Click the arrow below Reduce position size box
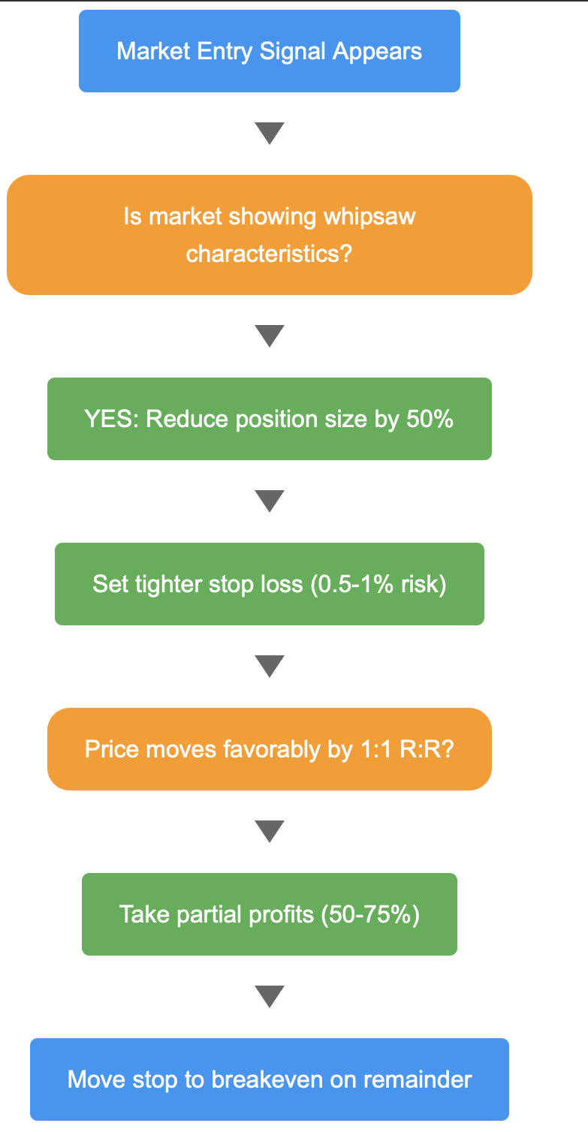Viewport: 588px width, 1132px height. pos(270,501)
